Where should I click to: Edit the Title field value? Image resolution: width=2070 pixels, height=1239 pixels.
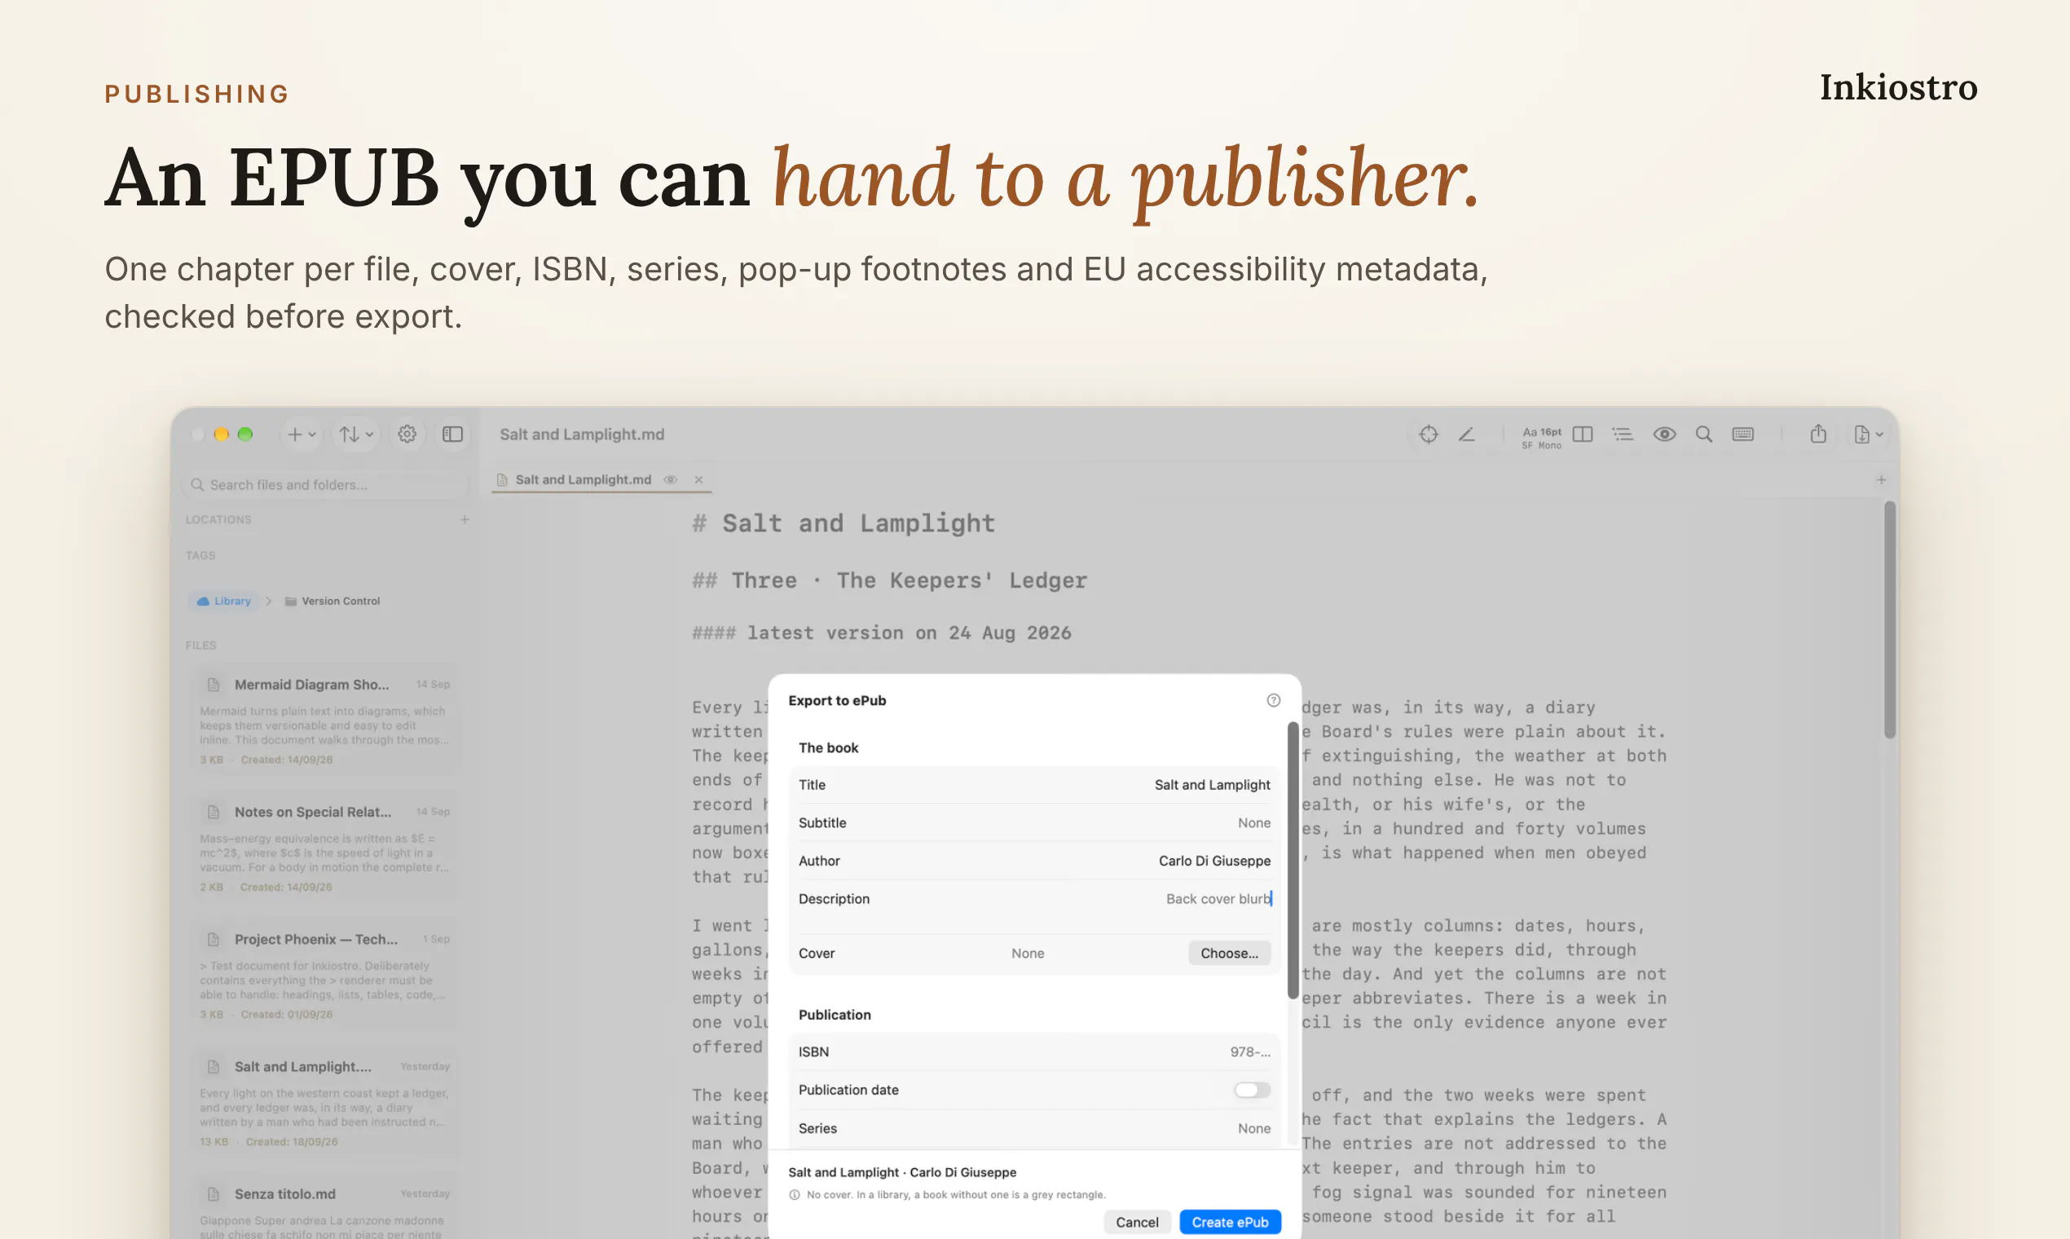1211,785
